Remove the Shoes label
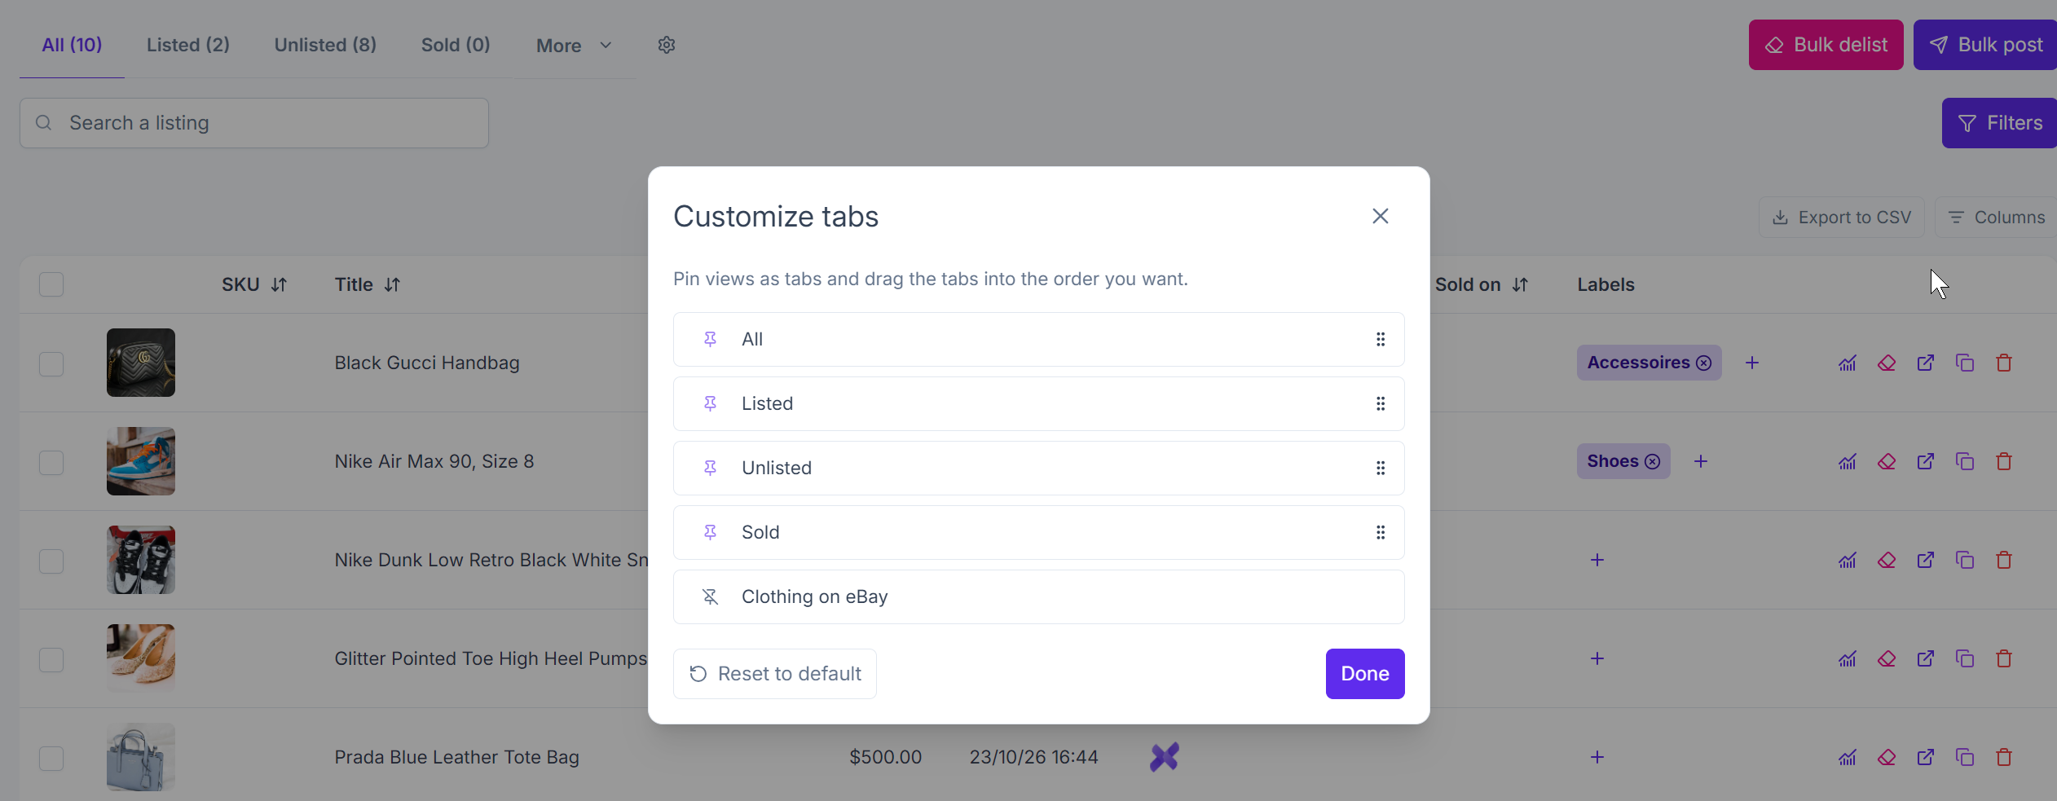Screen dimensions: 2057x801 point(1653,461)
